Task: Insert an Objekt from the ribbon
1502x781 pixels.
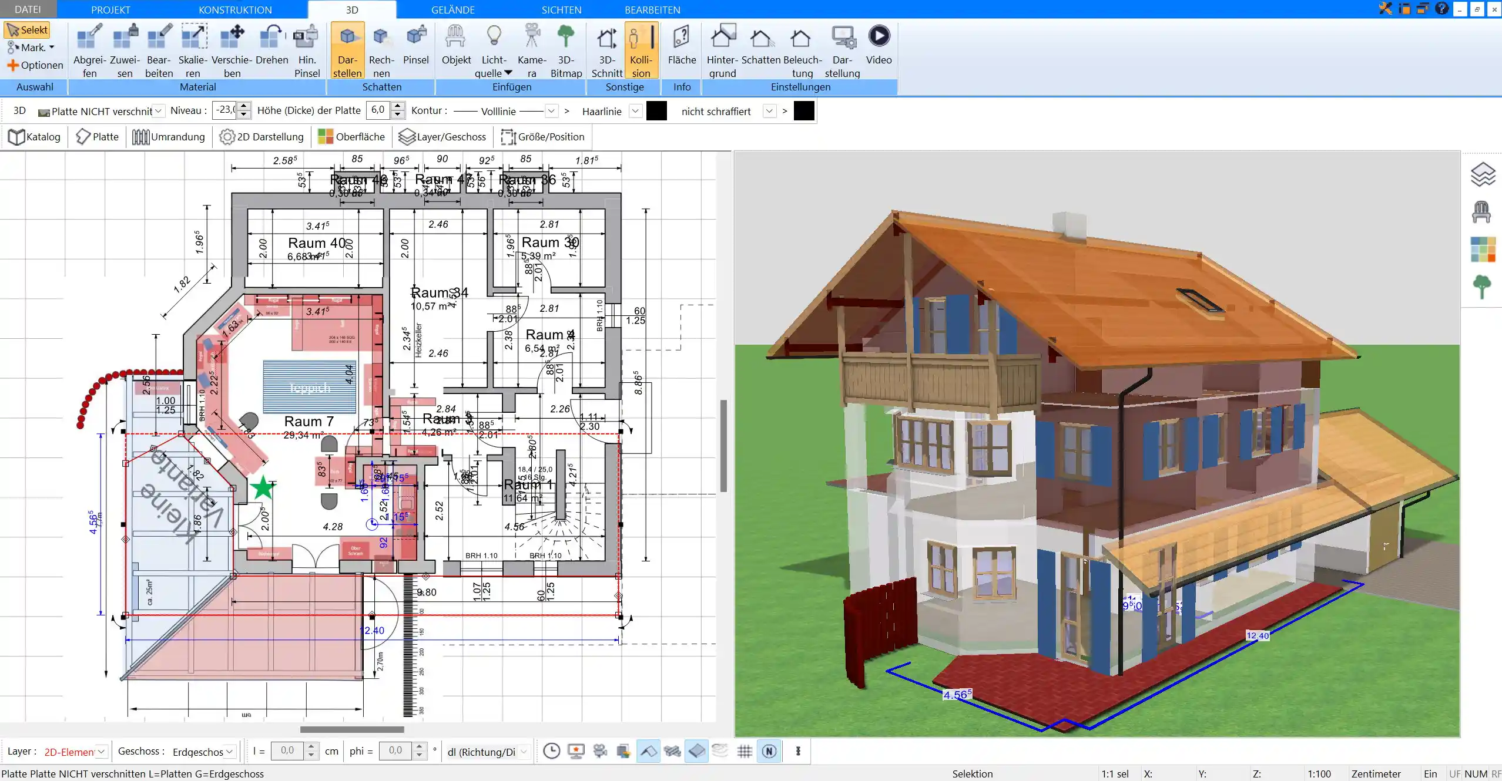Action: pyautogui.click(x=456, y=46)
